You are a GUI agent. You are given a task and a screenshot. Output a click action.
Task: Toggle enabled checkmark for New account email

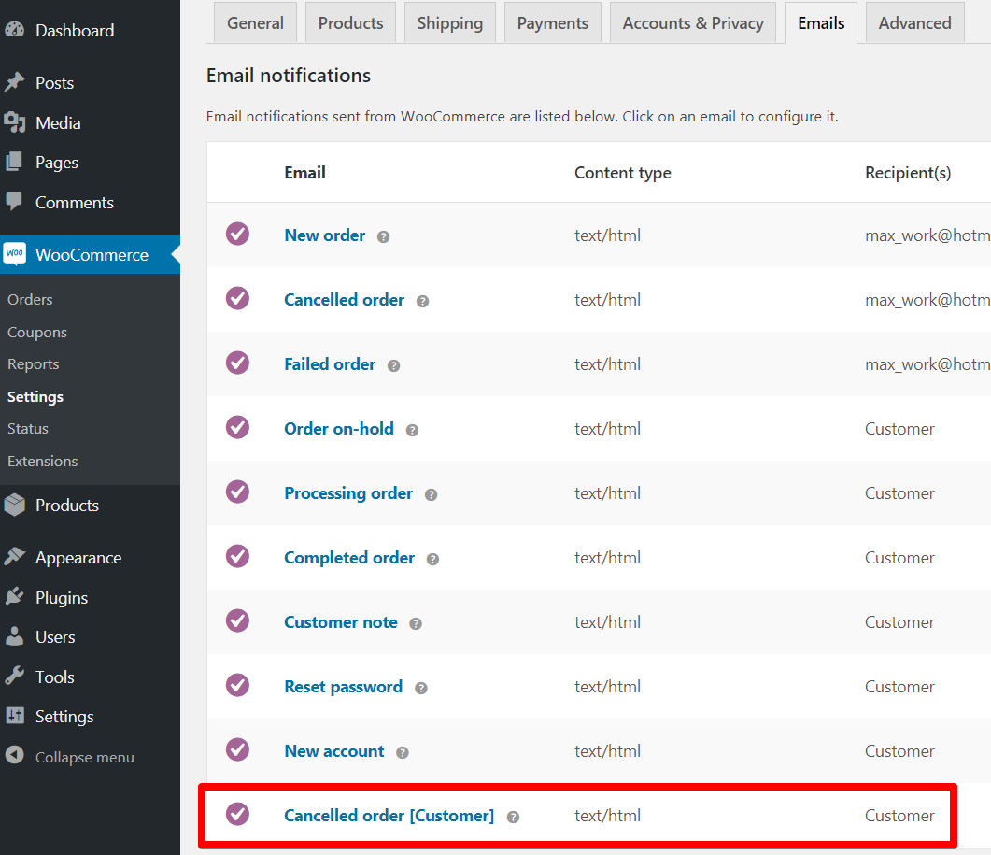pos(237,750)
